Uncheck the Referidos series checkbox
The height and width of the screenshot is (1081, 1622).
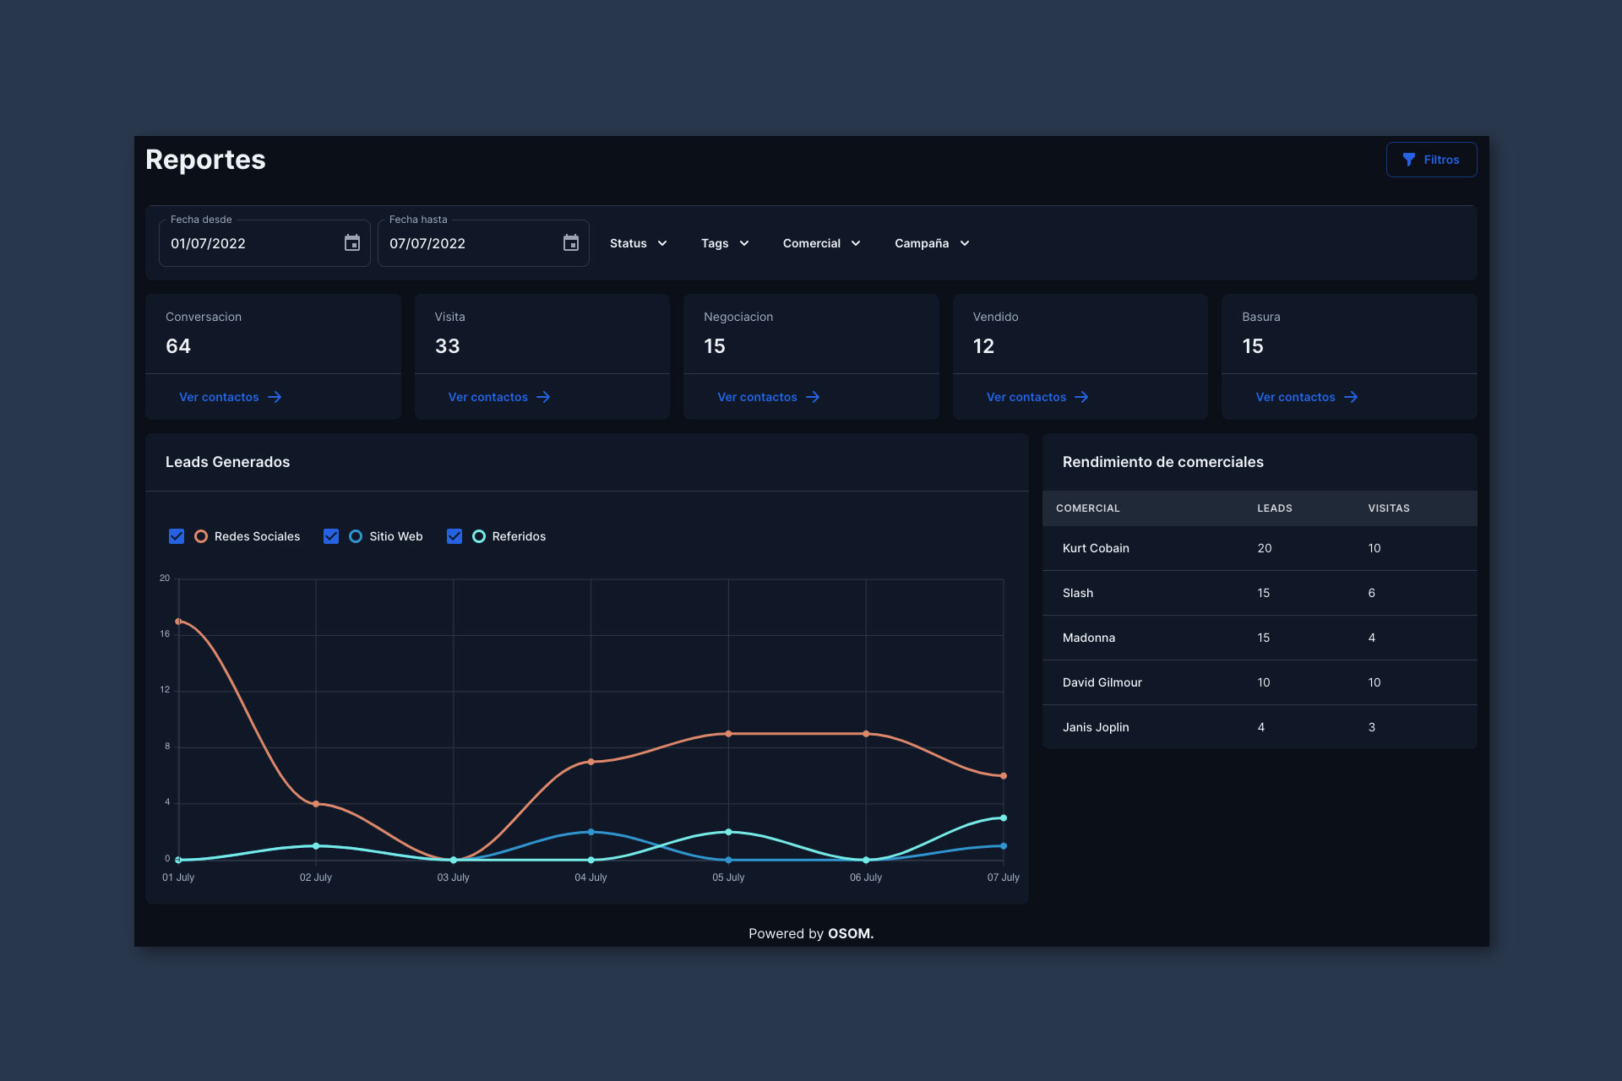[454, 536]
